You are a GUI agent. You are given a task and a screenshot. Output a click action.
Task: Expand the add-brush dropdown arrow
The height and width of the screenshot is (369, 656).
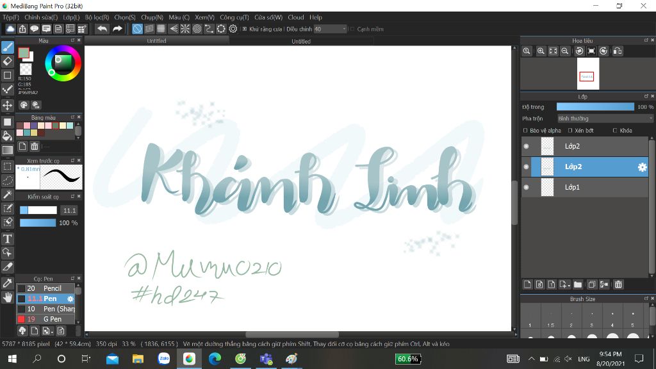click(x=51, y=331)
